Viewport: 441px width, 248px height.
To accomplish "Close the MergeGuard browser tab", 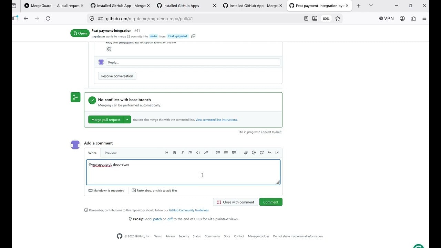I will point(82,6).
